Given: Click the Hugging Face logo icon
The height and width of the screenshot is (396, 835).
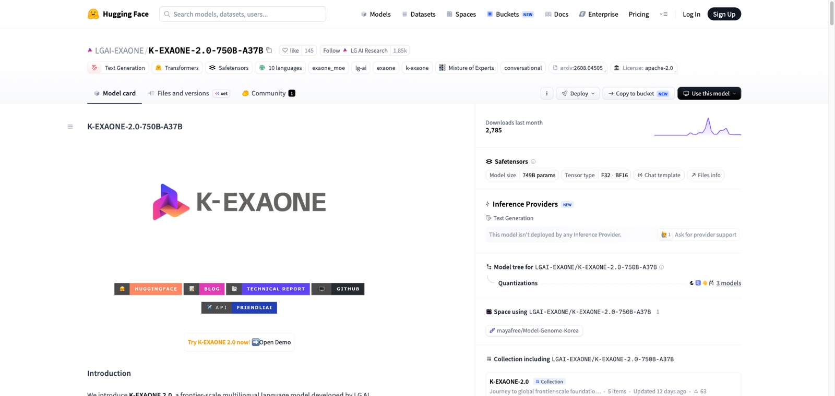Looking at the screenshot, I should pyautogui.click(x=93, y=14).
